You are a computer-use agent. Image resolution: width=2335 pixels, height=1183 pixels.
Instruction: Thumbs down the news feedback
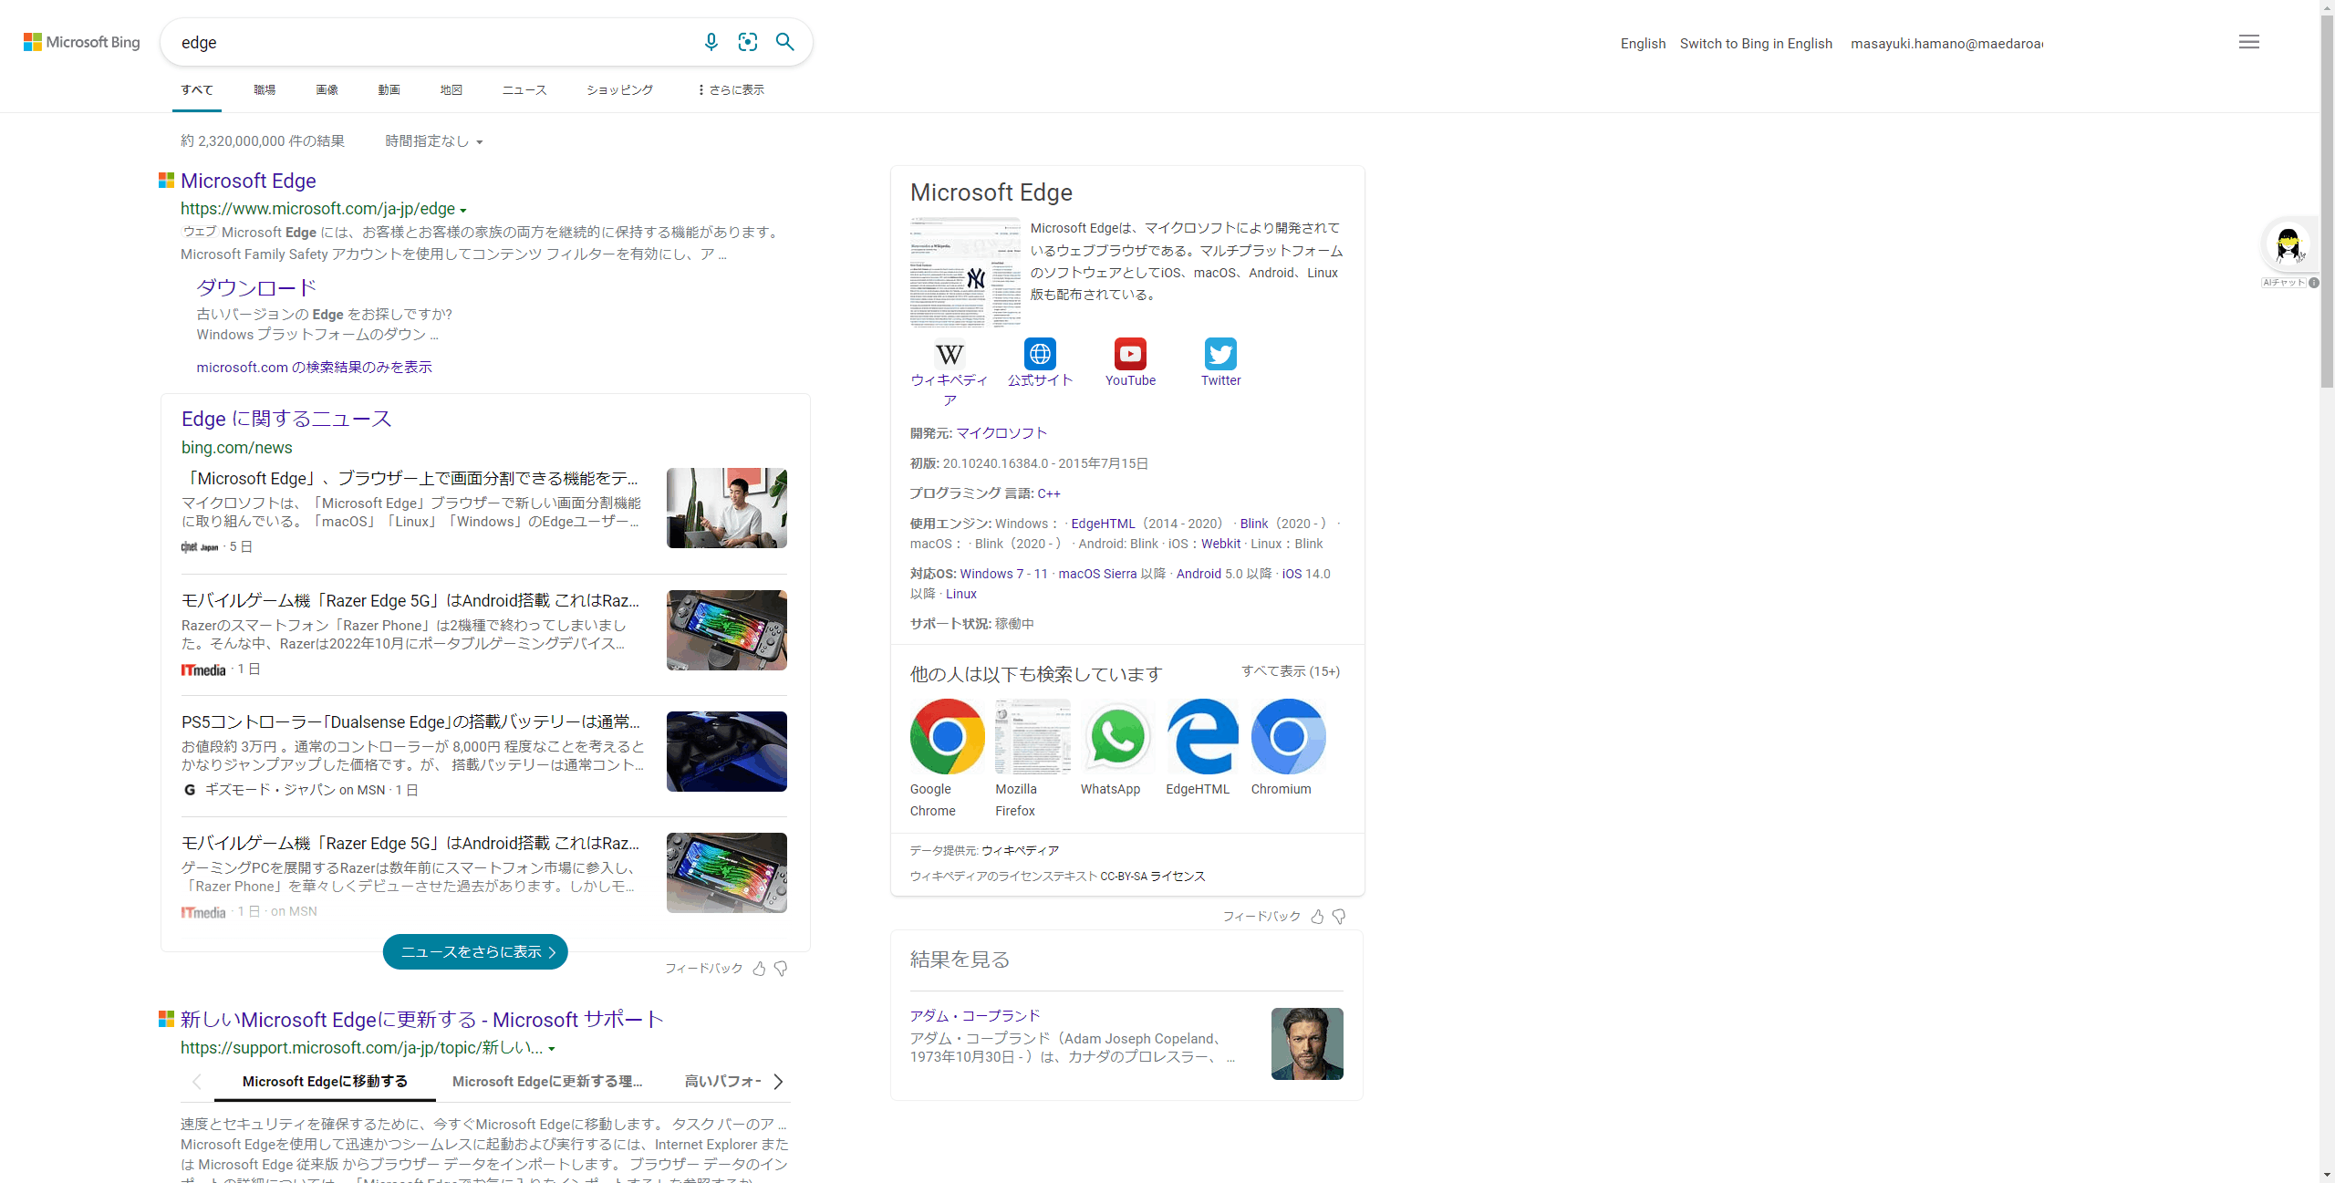click(x=781, y=969)
